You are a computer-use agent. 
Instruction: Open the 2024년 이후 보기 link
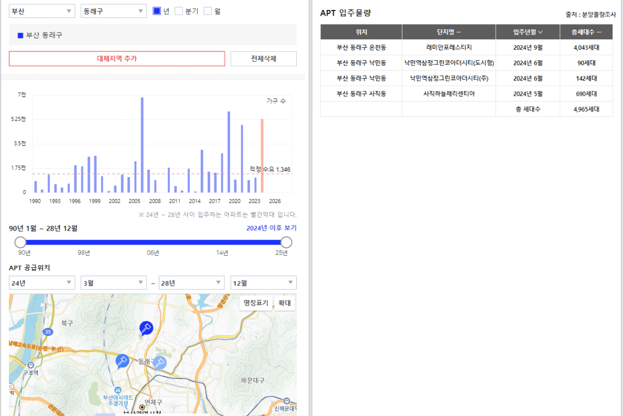(271, 228)
